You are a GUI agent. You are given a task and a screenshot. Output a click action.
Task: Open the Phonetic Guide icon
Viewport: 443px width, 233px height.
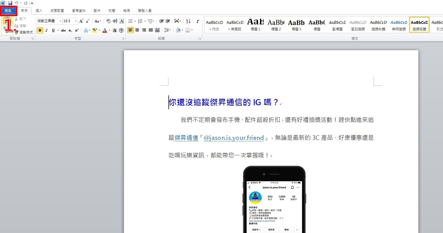(115, 21)
